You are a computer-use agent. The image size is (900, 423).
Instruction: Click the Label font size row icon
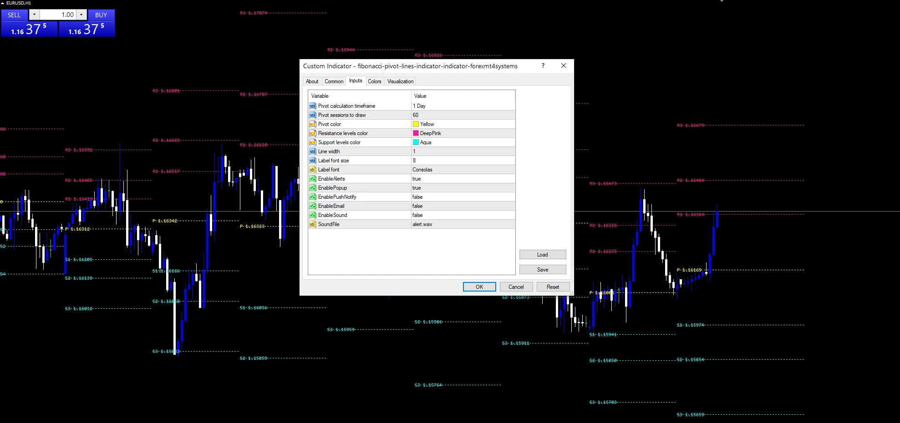pyautogui.click(x=312, y=161)
